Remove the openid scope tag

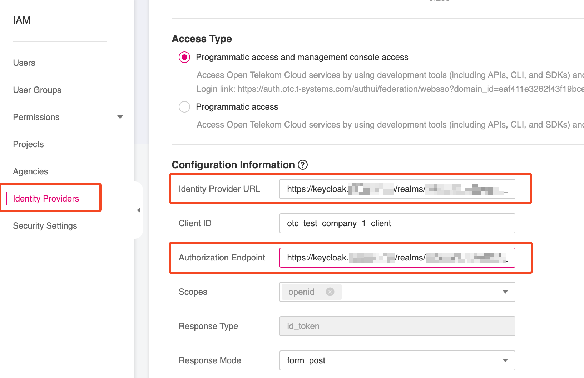tap(330, 292)
